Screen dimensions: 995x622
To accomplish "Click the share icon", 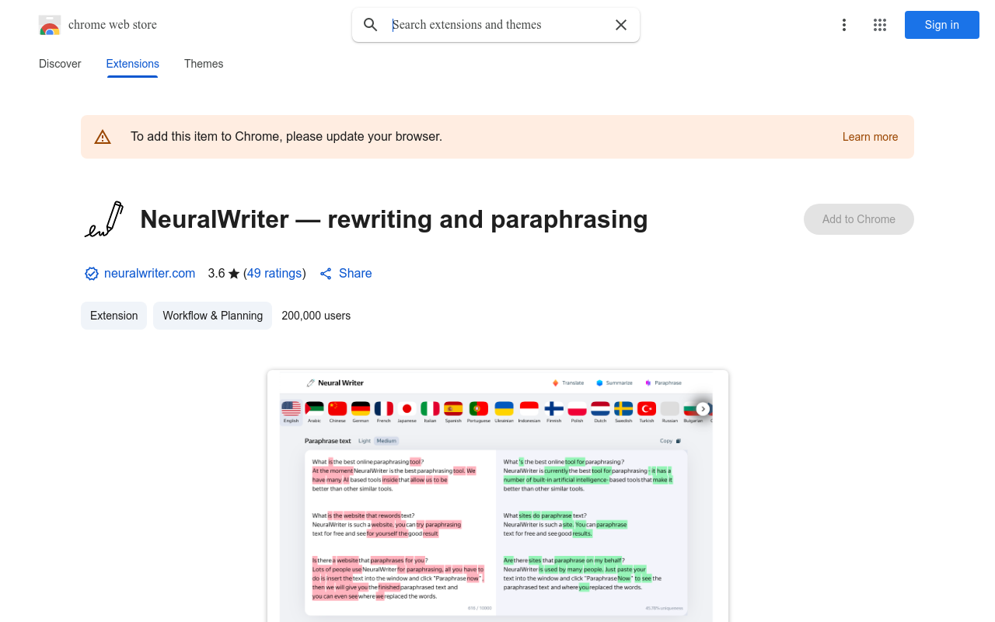I will coord(326,274).
